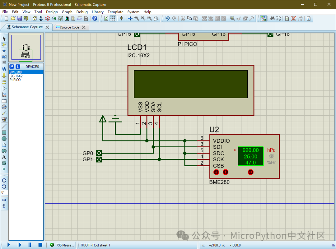The image size is (336, 249).
Task: Go to the Home page icon
Action: tap(35, 19)
